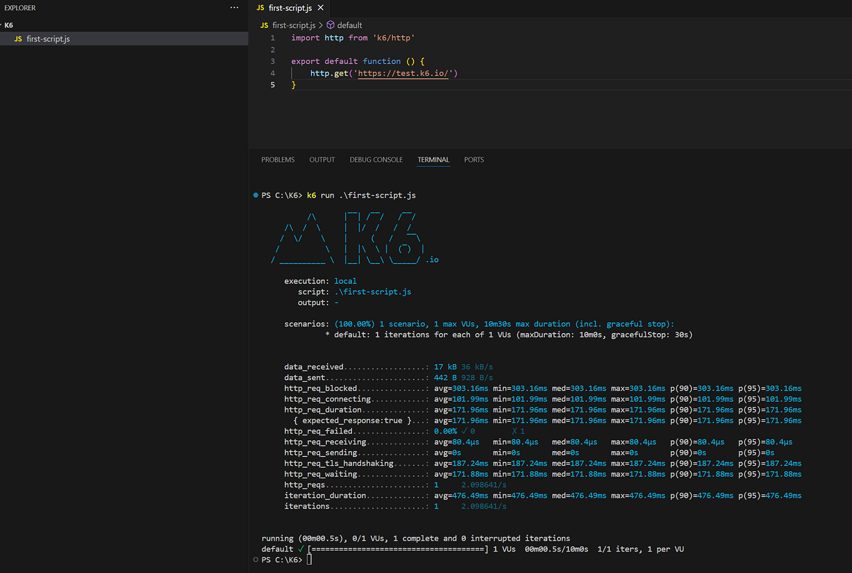
Task: Select the TERMINAL panel tab
Action: (434, 160)
